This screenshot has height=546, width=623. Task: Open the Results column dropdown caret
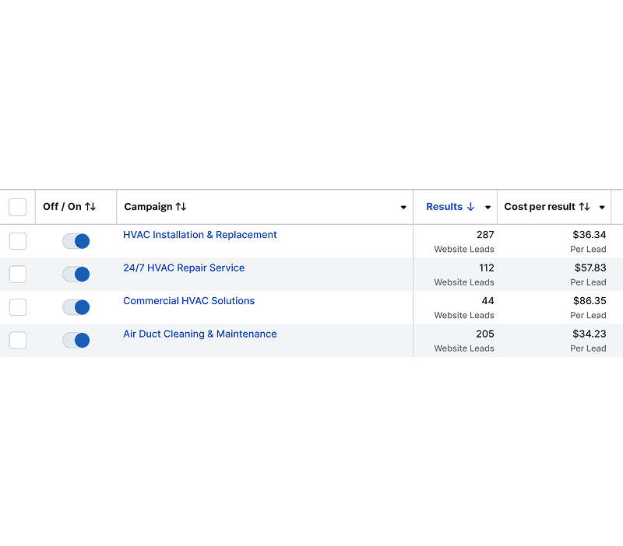[488, 207]
